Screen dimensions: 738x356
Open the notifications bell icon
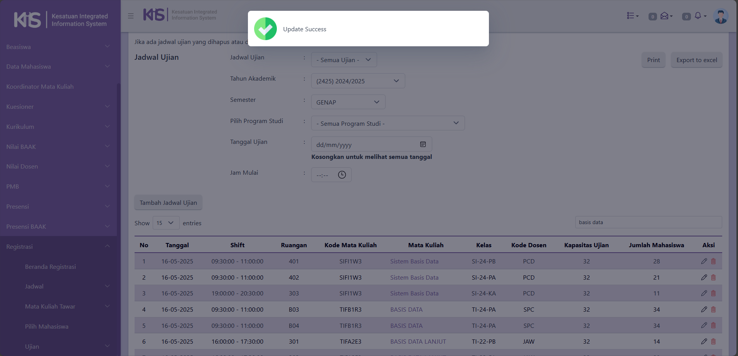(x=699, y=16)
